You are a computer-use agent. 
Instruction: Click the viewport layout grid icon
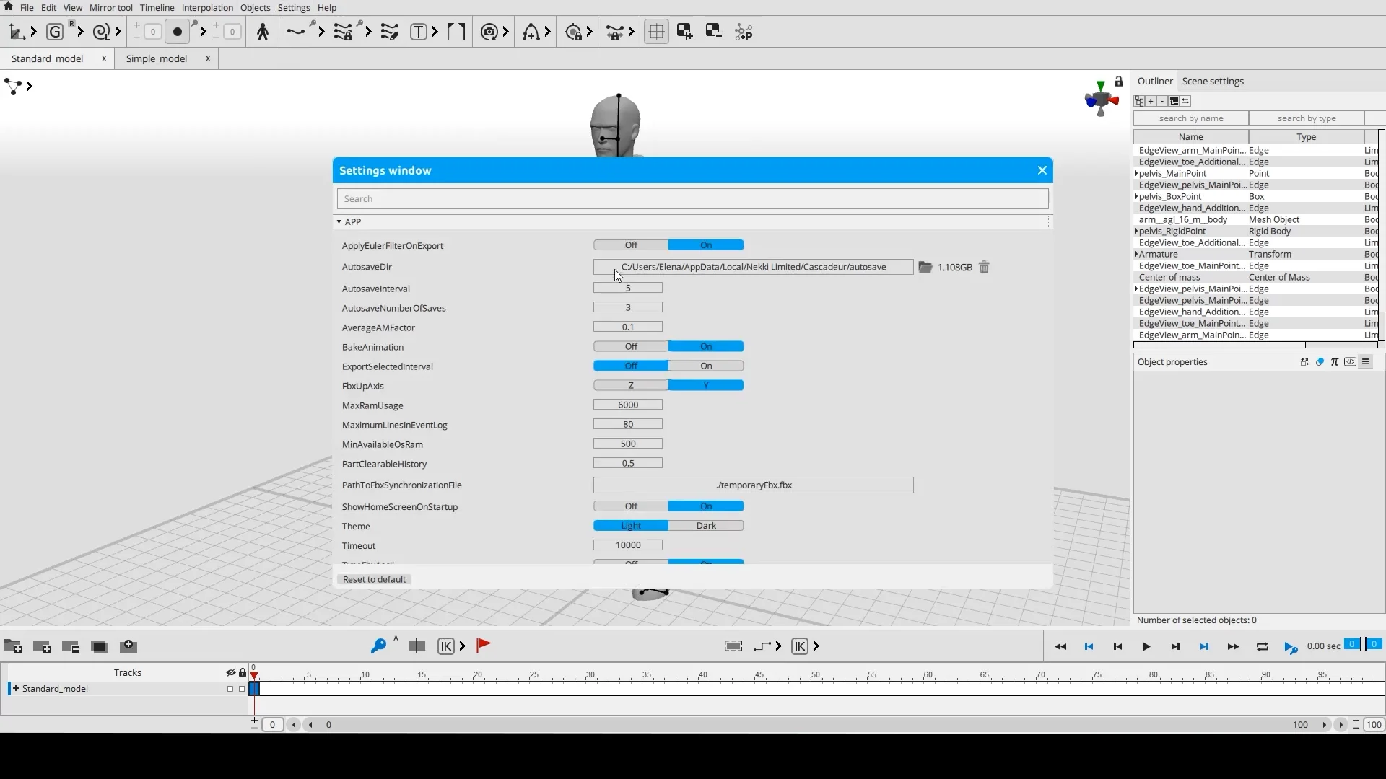[656, 32]
